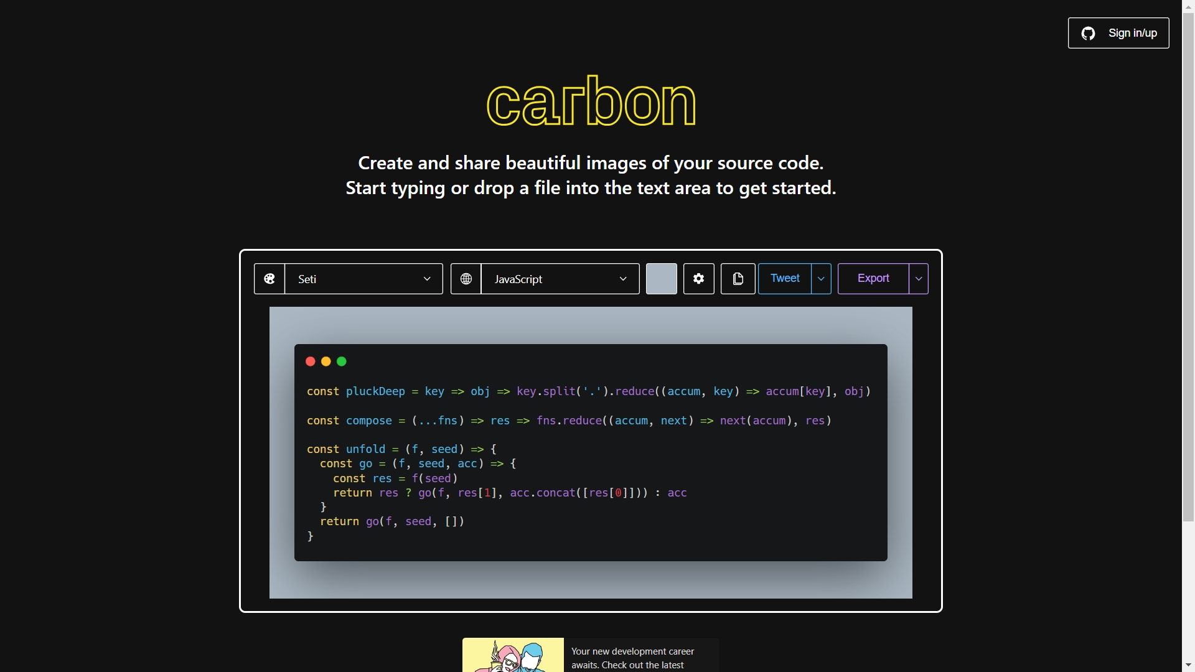Image resolution: width=1195 pixels, height=672 pixels.
Task: Click the scrollbar down arrow
Action: click(x=1189, y=665)
